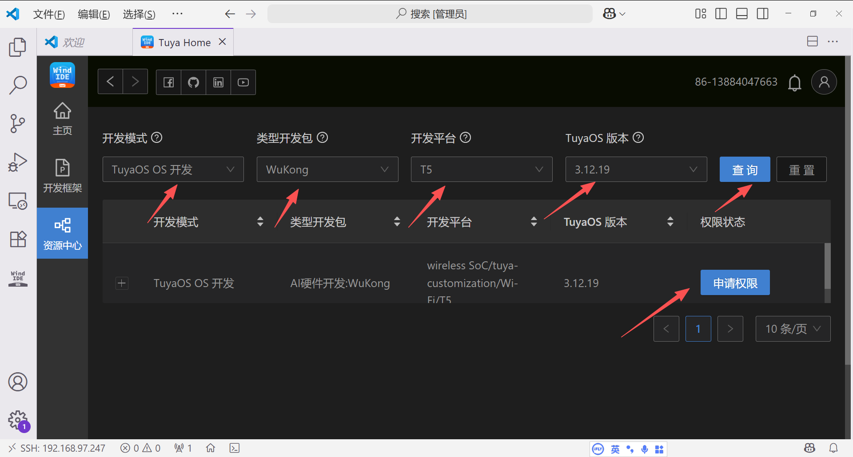This screenshot has width=853, height=457.
Task: Open the Copilot menu in title bar
Action: (x=614, y=14)
